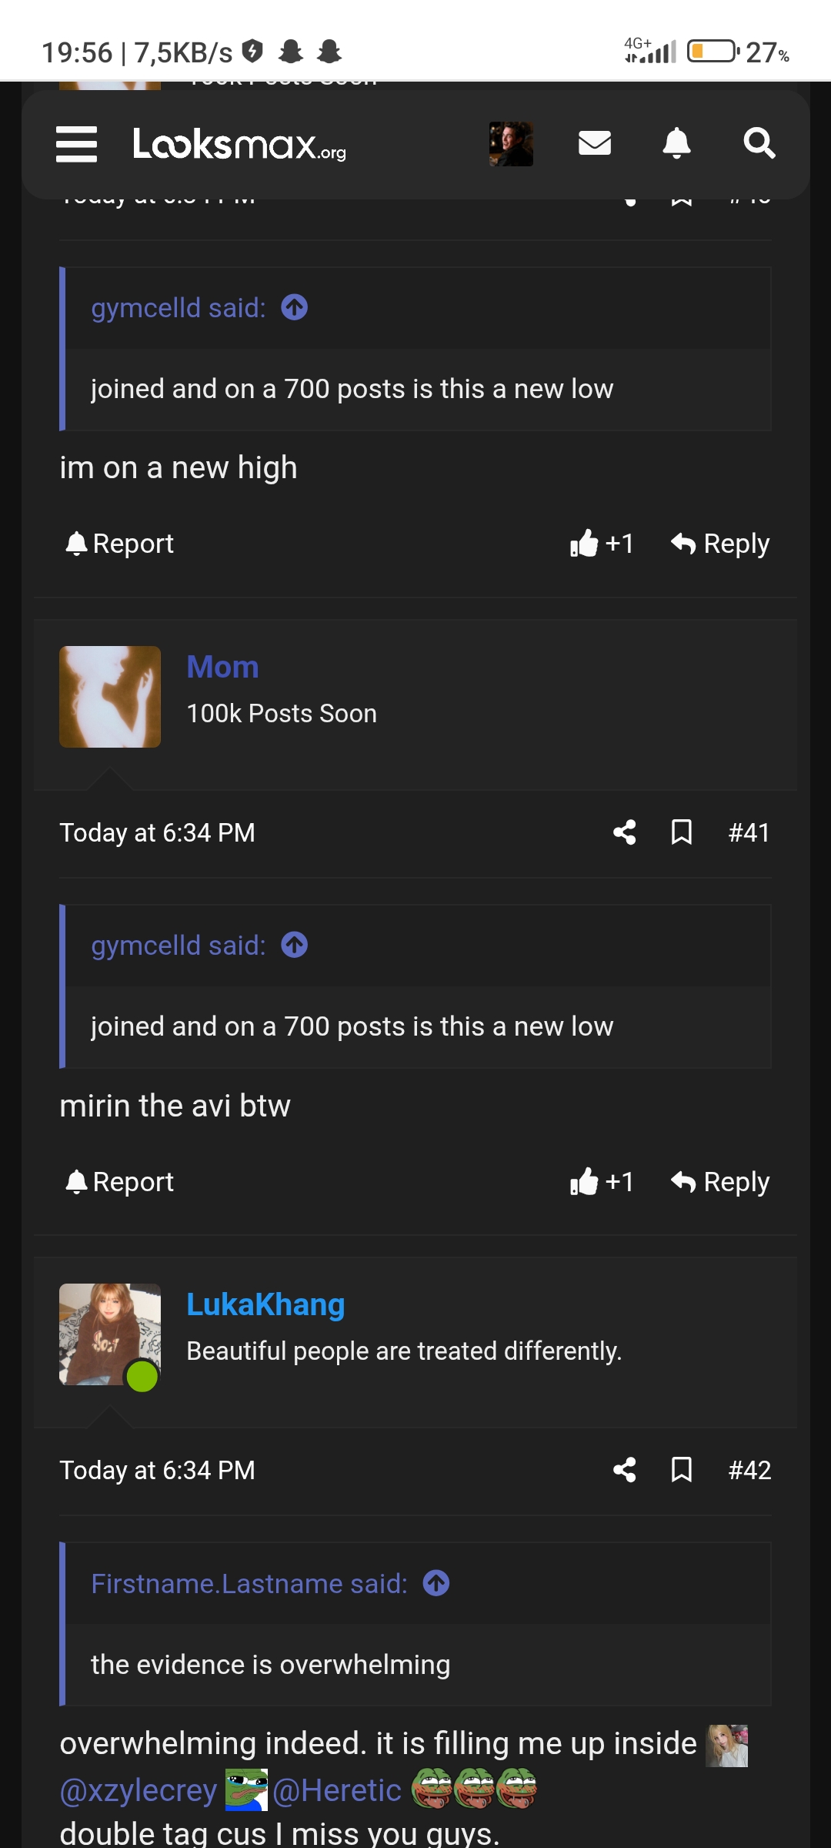Open the inbox envelope icon
Screen dimensions: 831x1848
[x=594, y=143]
